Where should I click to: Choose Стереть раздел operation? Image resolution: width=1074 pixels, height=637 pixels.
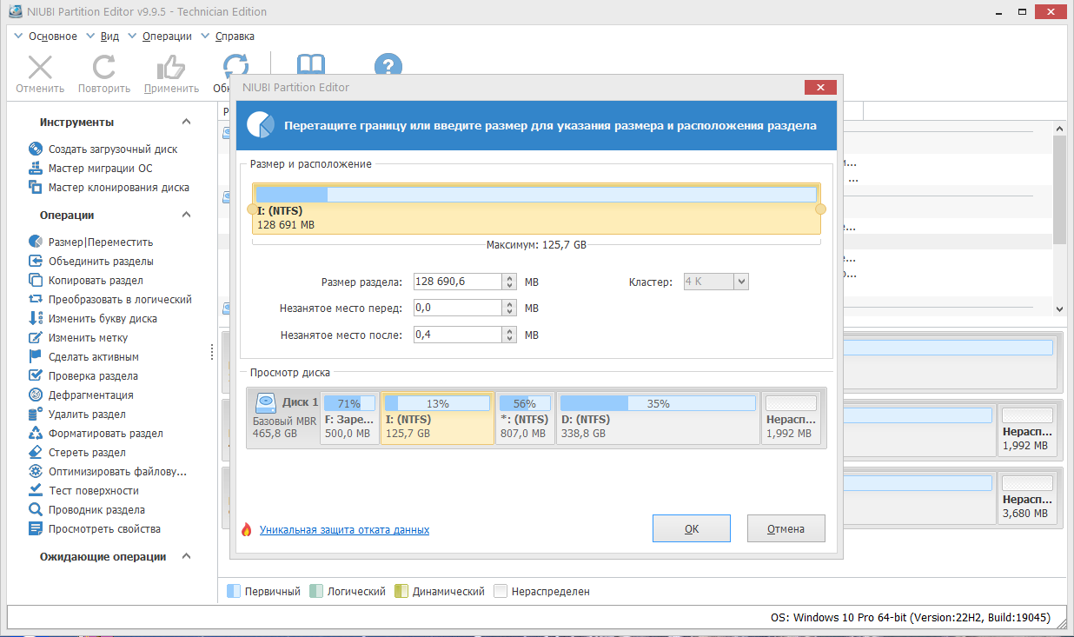pos(78,453)
